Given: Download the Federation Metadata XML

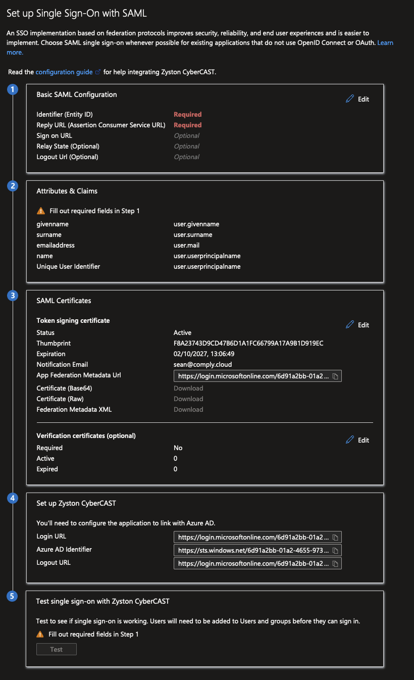Looking at the screenshot, I should tap(188, 409).
